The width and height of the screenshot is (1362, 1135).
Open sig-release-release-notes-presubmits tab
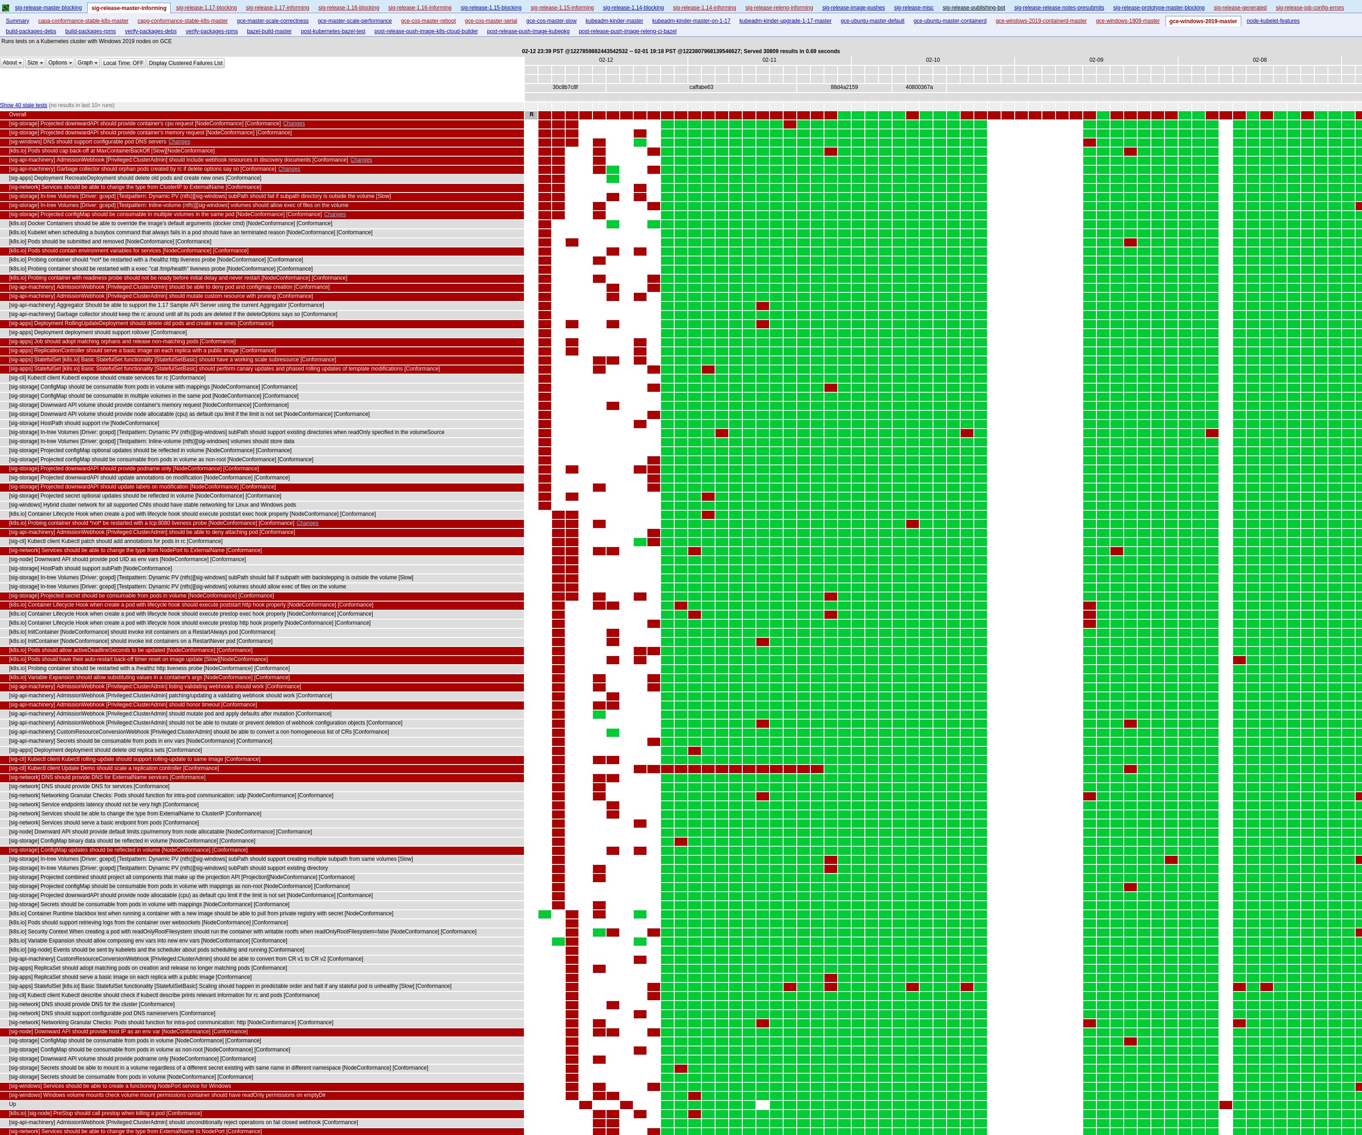[1059, 8]
